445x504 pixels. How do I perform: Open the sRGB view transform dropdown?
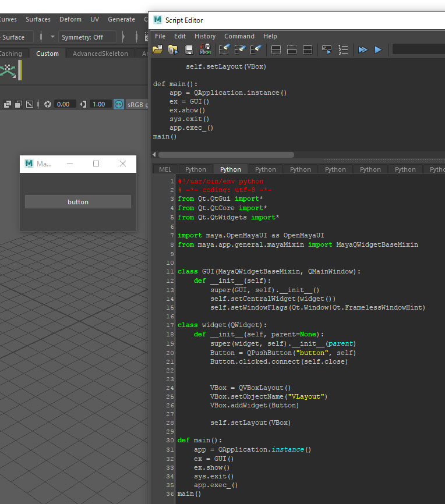(137, 104)
